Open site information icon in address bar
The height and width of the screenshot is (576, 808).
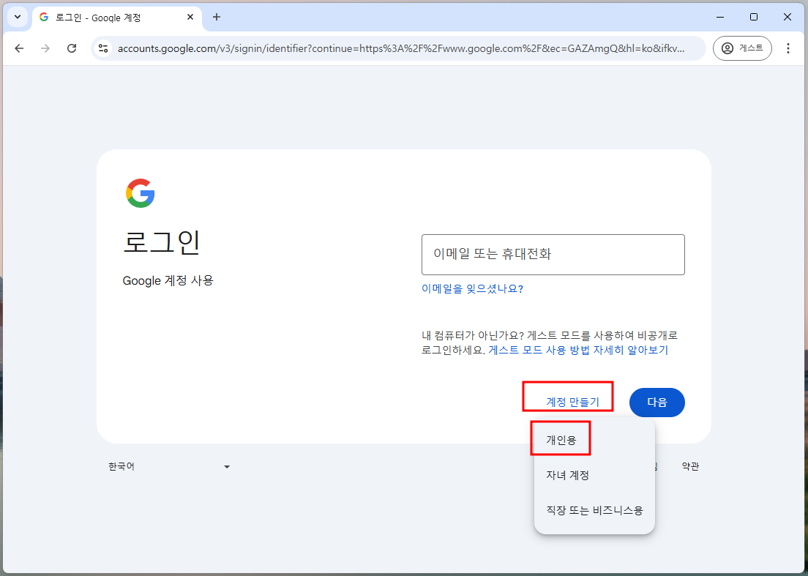(103, 48)
